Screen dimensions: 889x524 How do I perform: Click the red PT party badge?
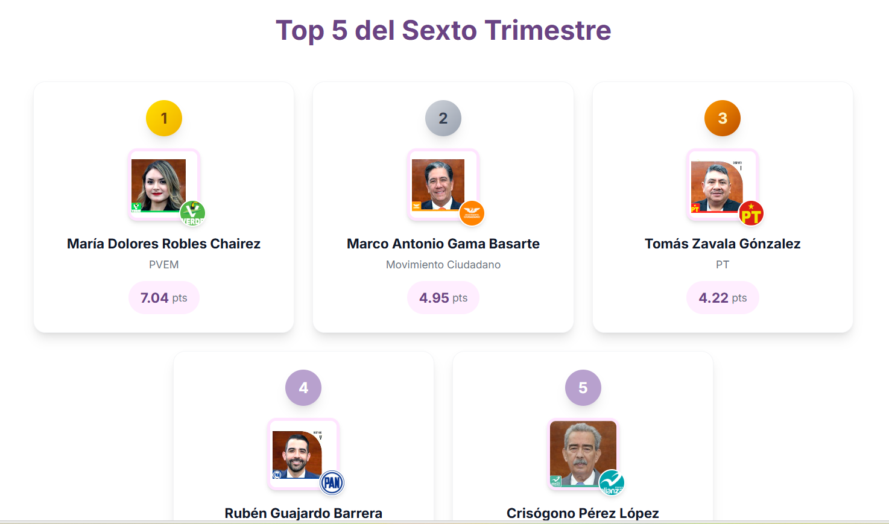pos(751,213)
